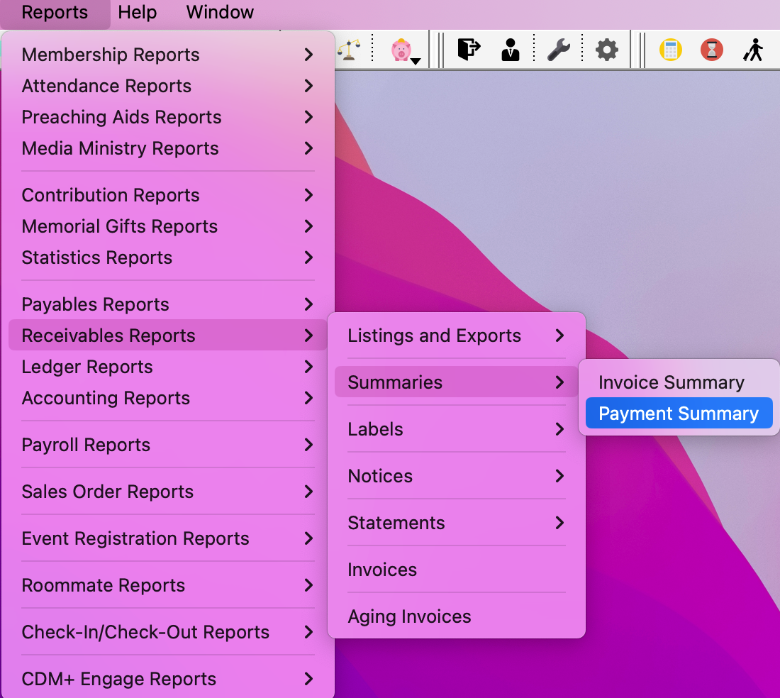Image resolution: width=780 pixels, height=698 pixels.
Task: Click the red hourglass icon
Action: (x=711, y=50)
